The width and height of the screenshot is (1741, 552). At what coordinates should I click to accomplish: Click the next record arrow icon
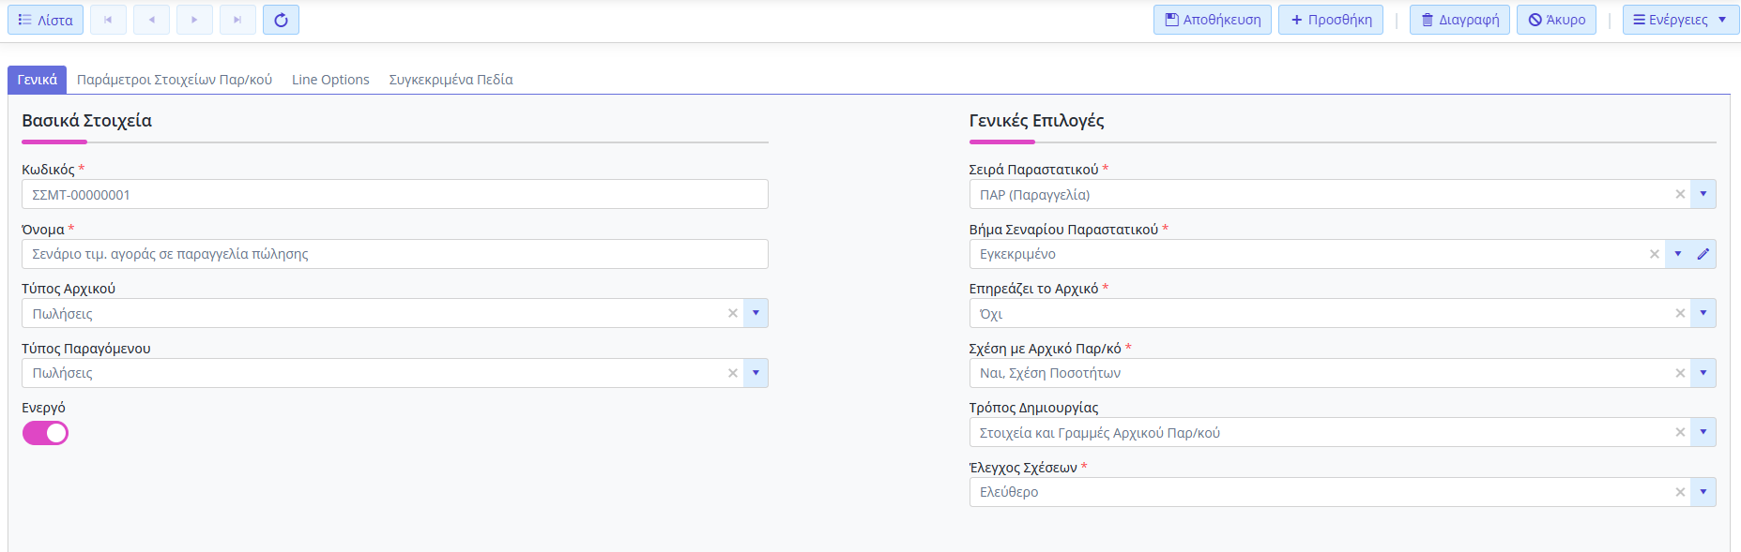(x=194, y=20)
